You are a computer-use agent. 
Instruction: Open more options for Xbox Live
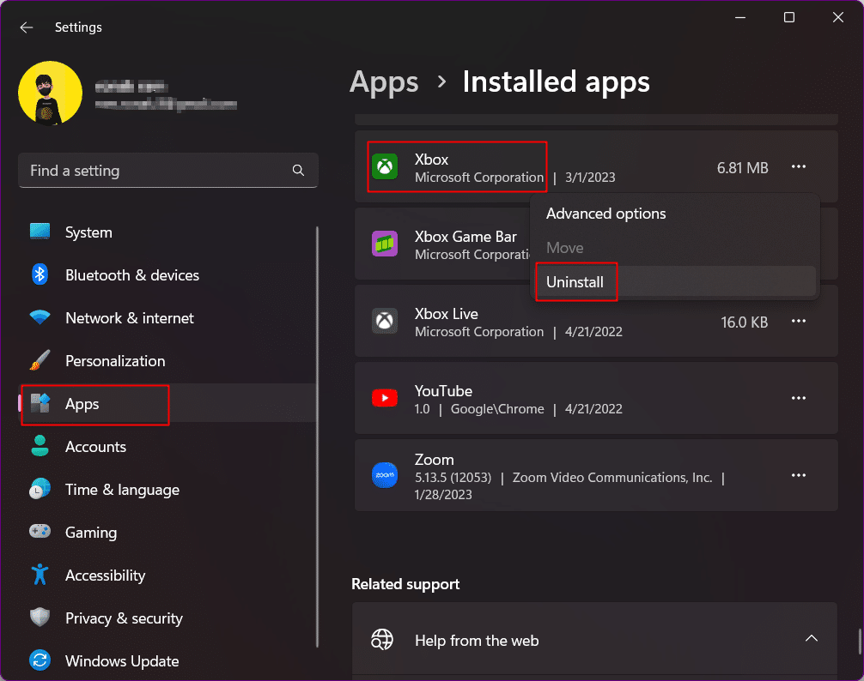(799, 322)
